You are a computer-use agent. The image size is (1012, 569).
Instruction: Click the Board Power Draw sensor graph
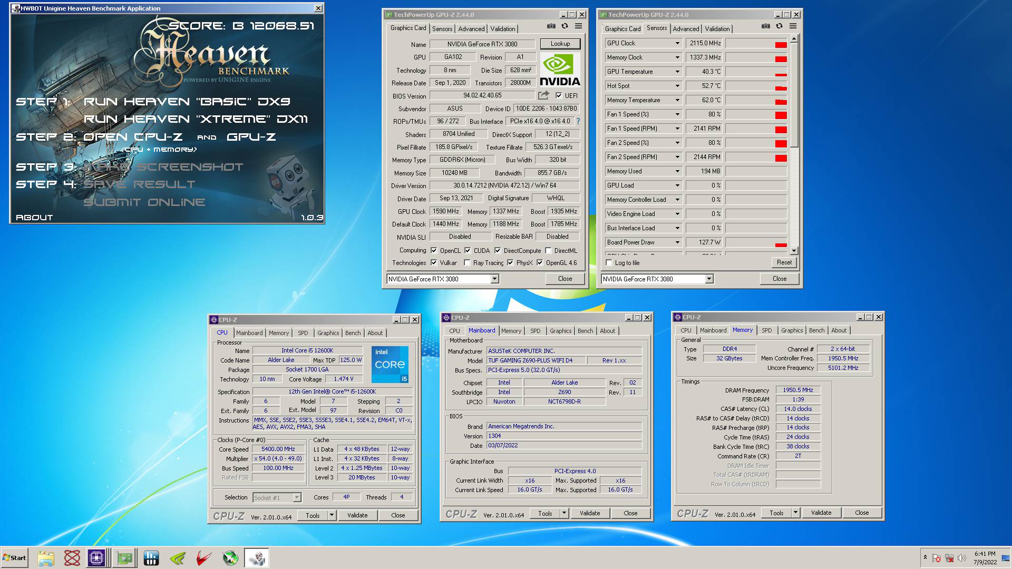click(x=756, y=242)
